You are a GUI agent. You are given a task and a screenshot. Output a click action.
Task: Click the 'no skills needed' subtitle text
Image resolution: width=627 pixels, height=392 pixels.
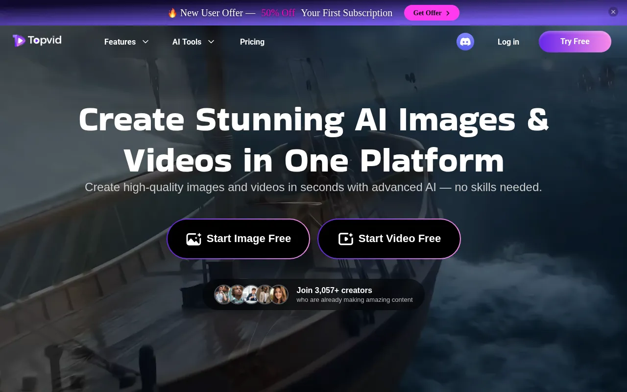point(498,187)
